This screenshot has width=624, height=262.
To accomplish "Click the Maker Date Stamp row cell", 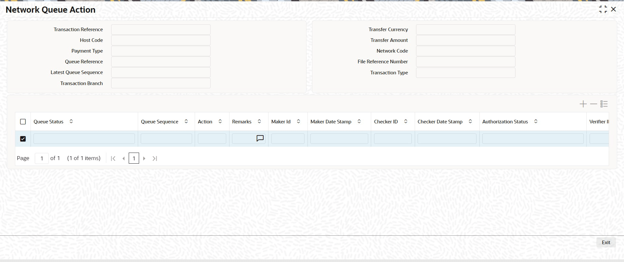I will click(339, 139).
